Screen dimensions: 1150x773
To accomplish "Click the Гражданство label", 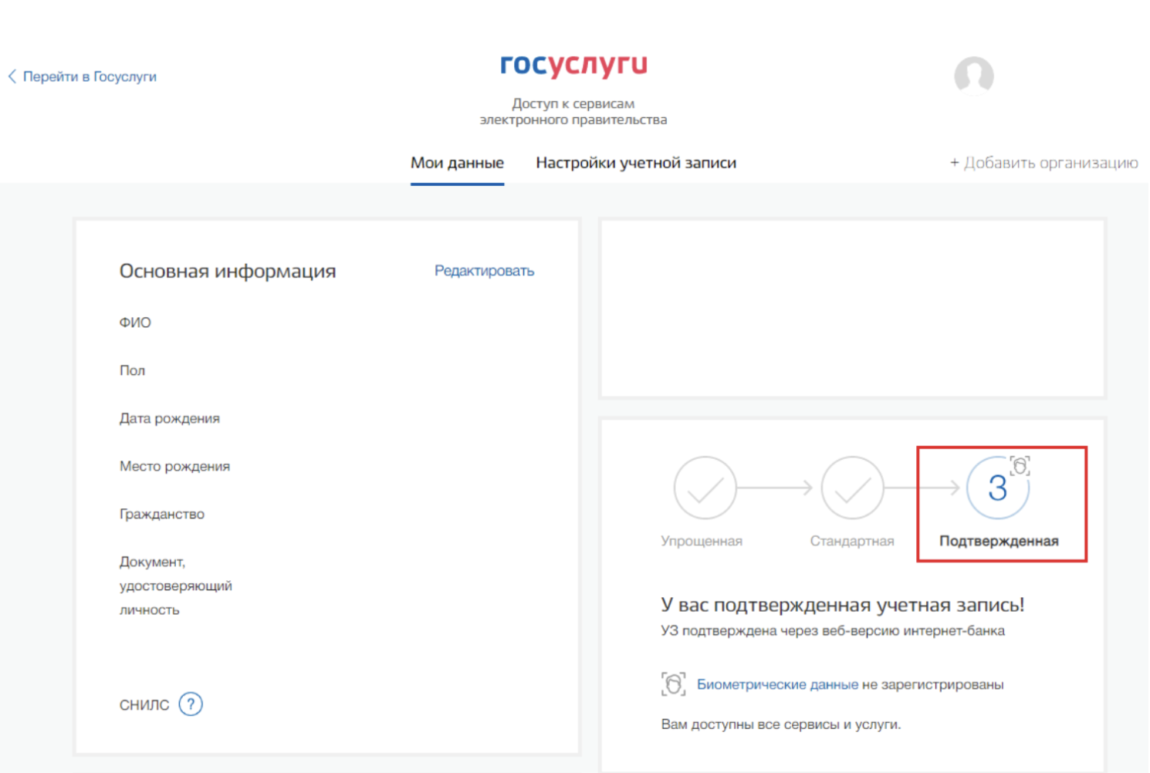I will [x=162, y=514].
